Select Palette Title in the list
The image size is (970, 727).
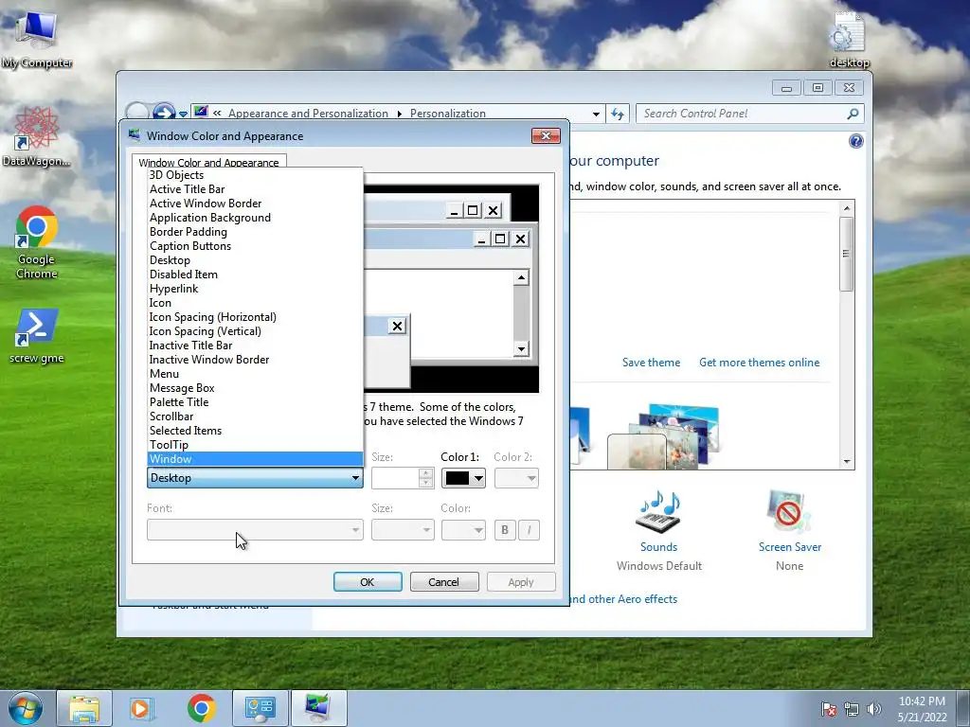255,402
